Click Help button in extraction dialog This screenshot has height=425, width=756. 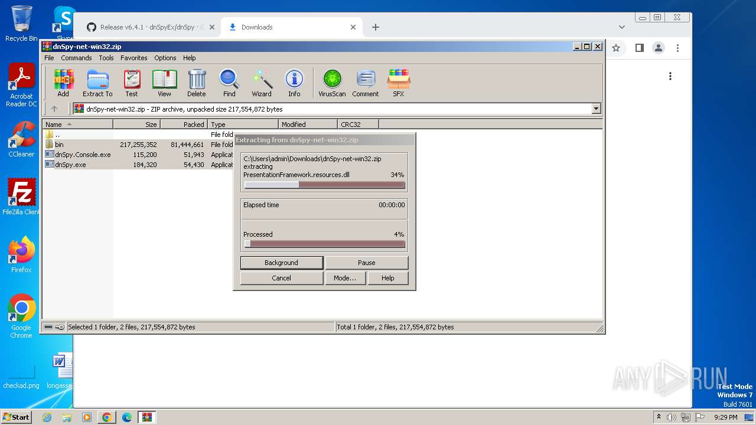point(388,278)
